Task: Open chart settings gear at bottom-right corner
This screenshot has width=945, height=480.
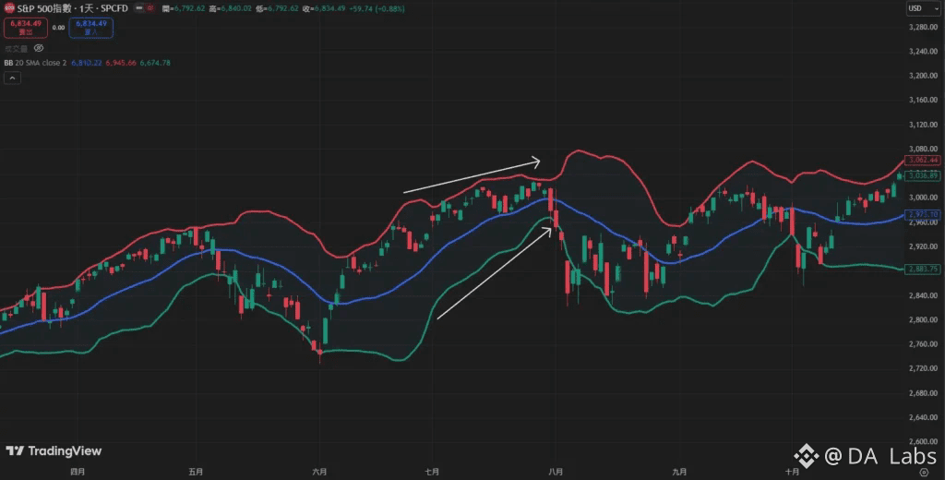Action: 924,472
